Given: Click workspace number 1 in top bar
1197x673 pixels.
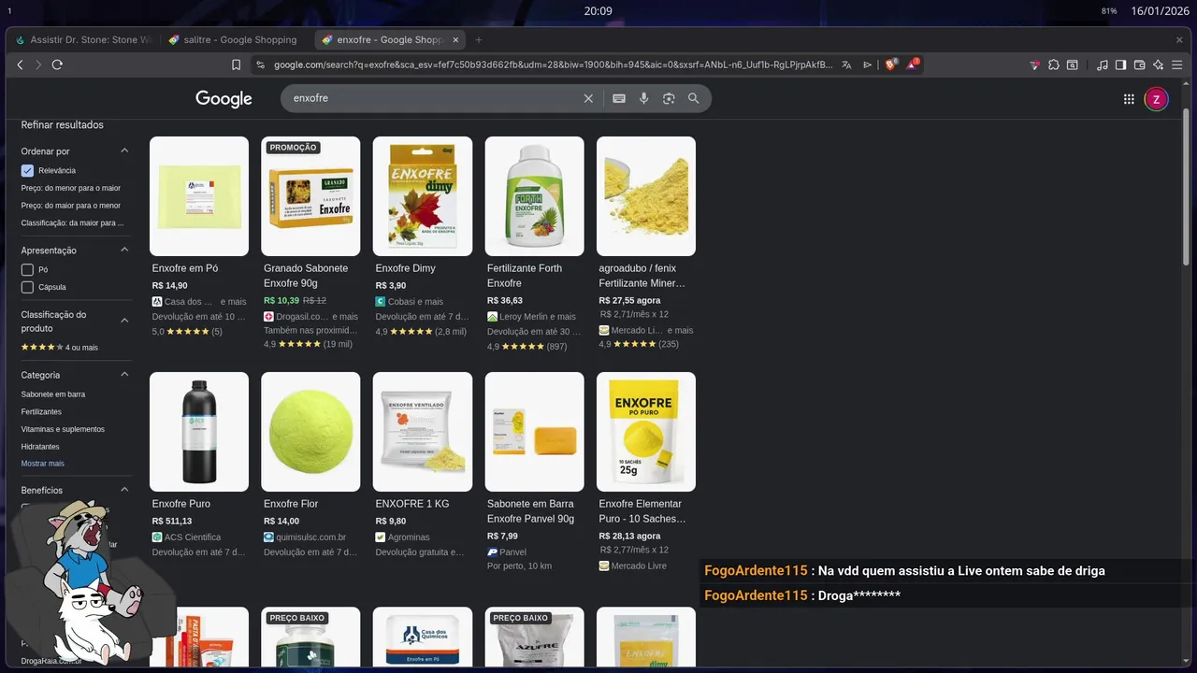Looking at the screenshot, I should click(8, 10).
